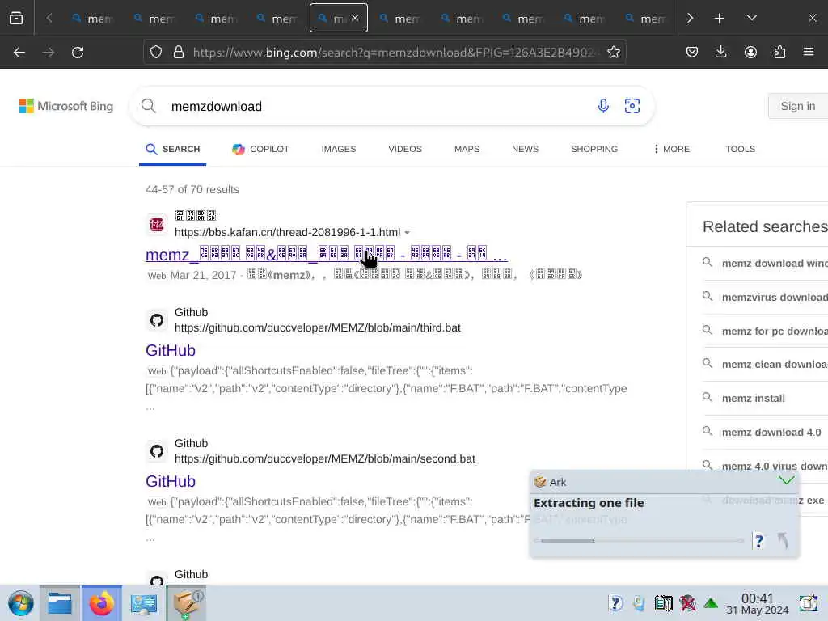Open the tracking protection shield icon
The height and width of the screenshot is (621, 828).
coord(156,53)
